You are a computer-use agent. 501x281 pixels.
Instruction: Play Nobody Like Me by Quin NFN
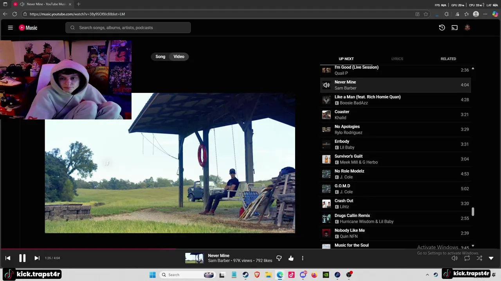pos(395,233)
